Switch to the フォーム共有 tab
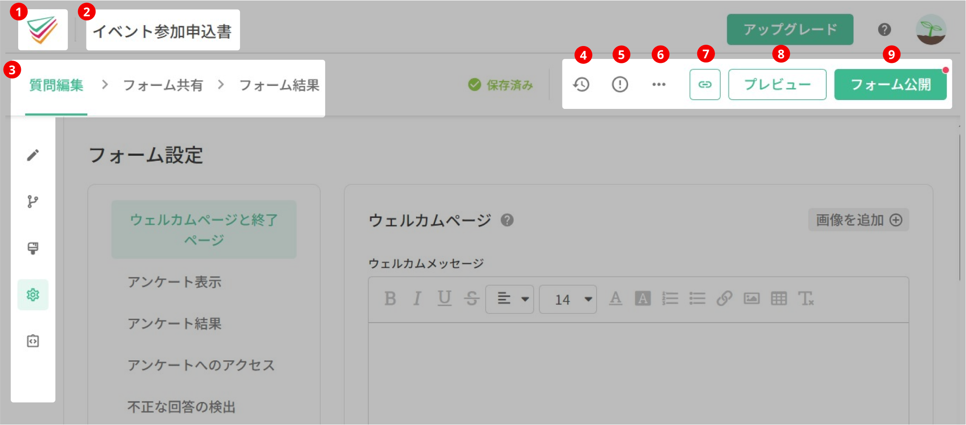 [163, 85]
